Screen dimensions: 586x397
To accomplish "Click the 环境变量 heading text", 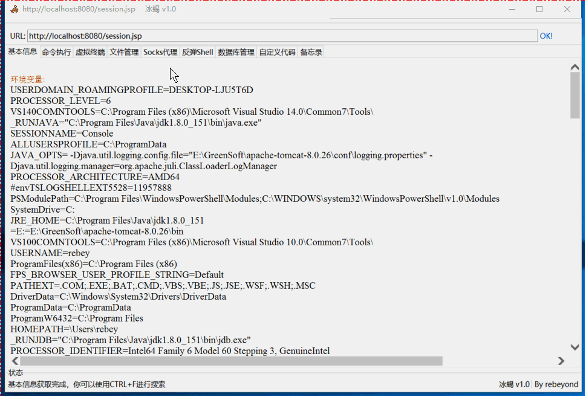I will click(28, 79).
